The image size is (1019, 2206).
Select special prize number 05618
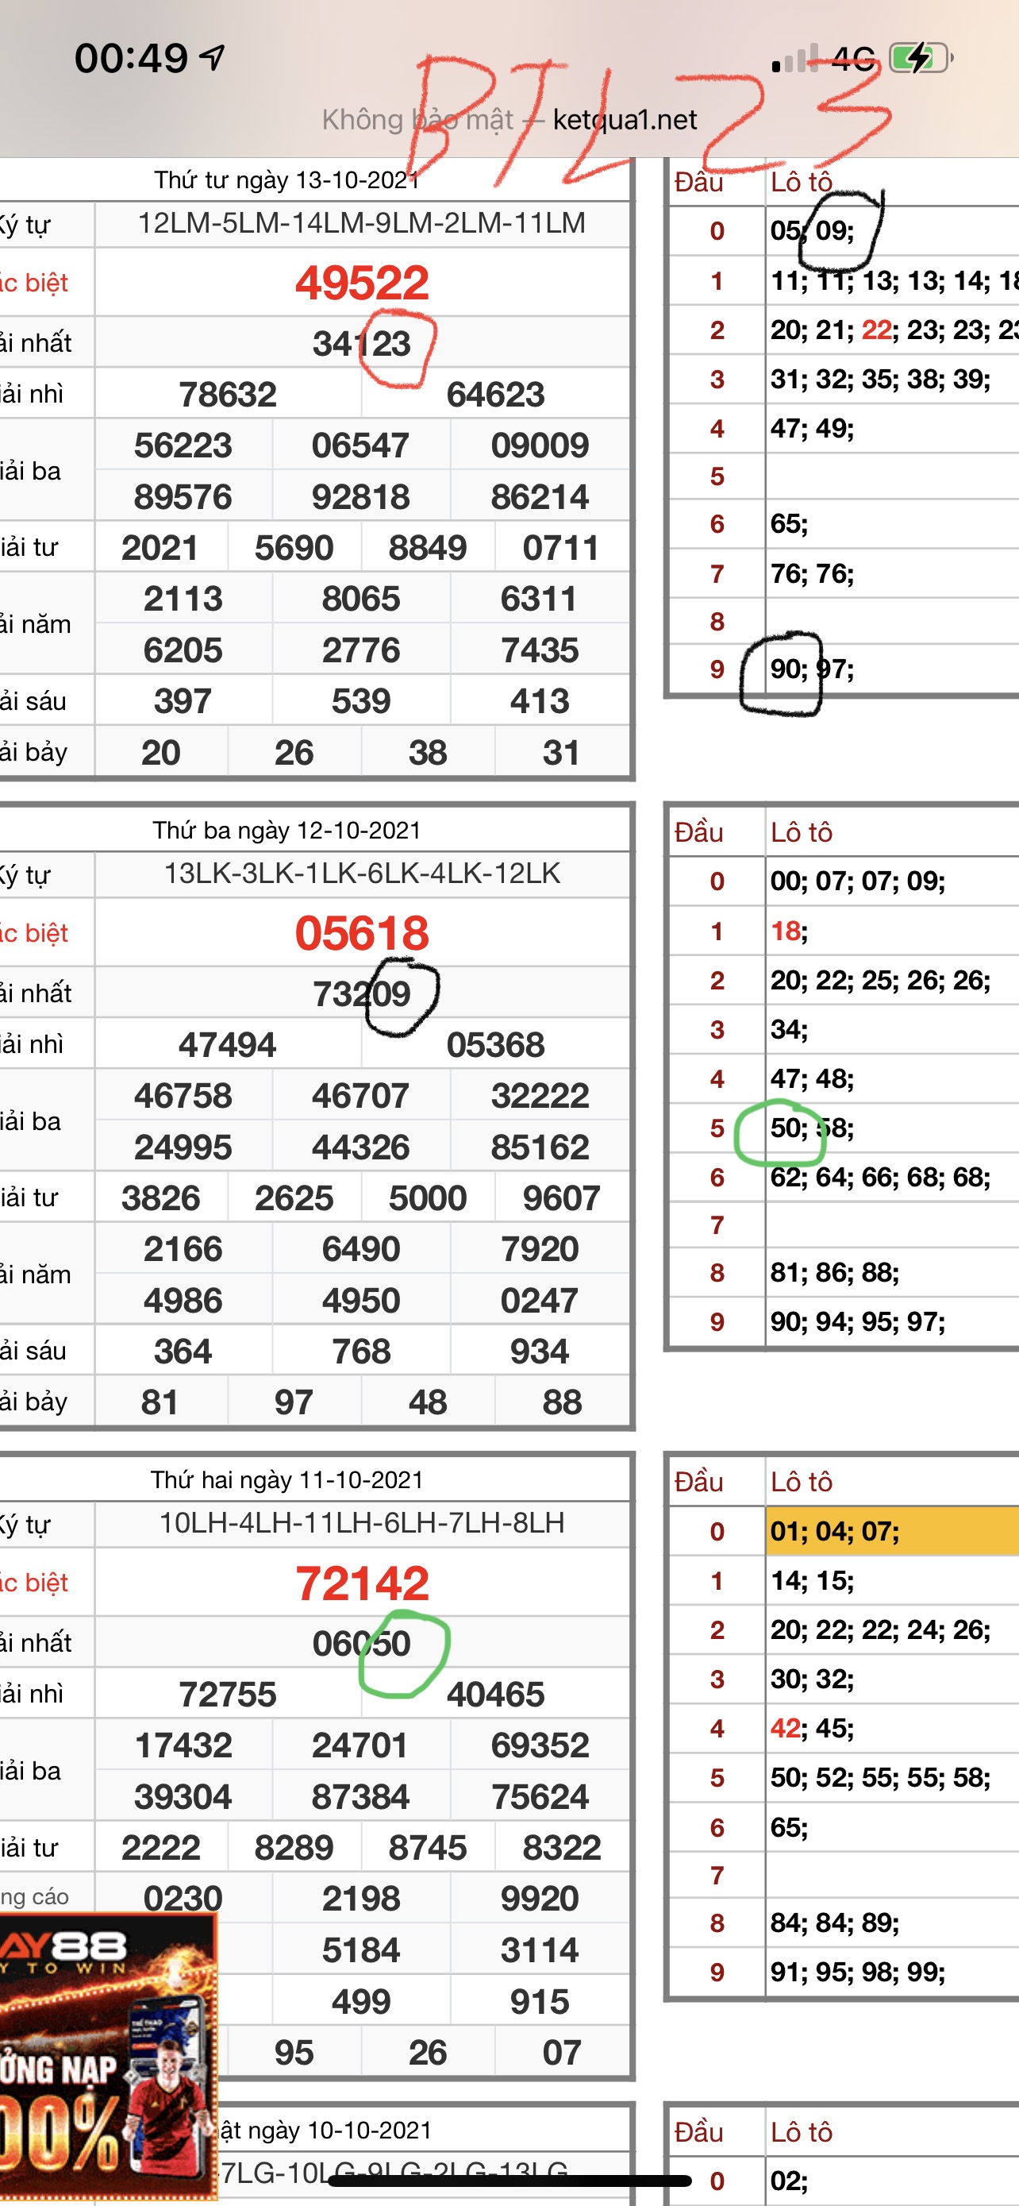point(362,932)
